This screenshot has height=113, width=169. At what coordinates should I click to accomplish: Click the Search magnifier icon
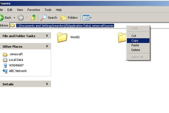(43, 17)
